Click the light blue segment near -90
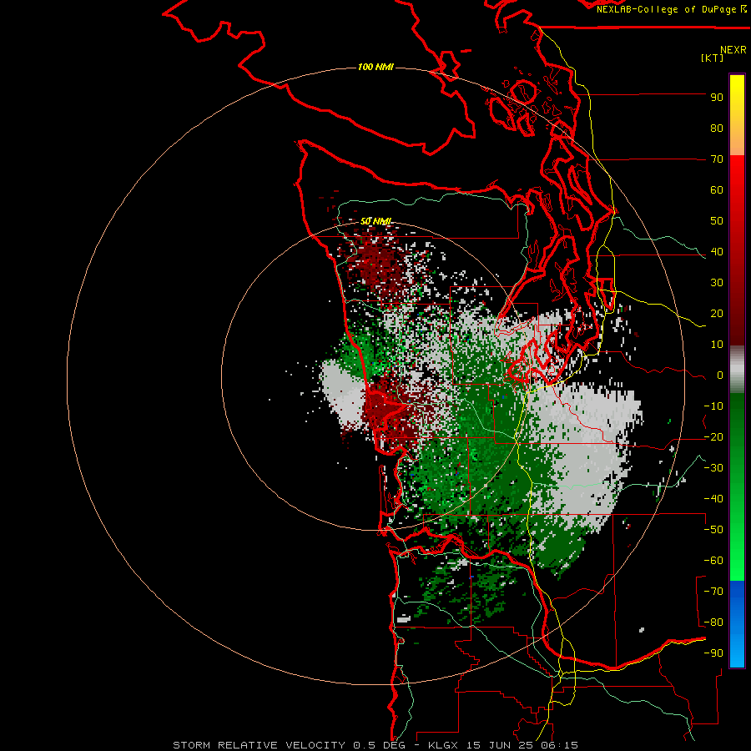 (737, 652)
